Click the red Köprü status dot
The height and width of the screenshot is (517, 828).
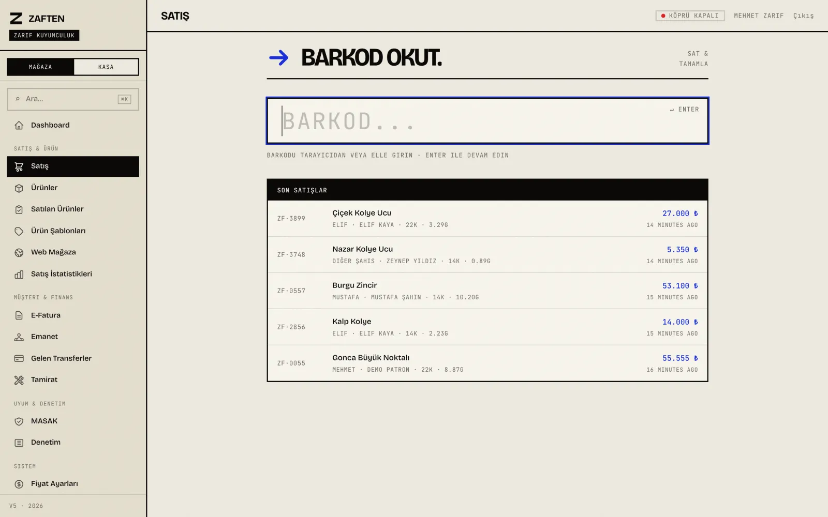tap(663, 16)
